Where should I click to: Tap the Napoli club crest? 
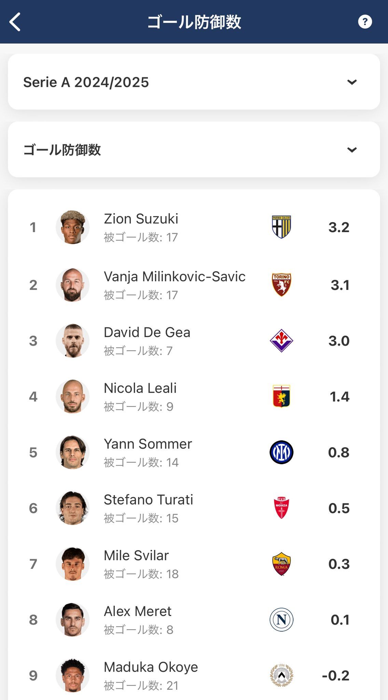click(281, 619)
